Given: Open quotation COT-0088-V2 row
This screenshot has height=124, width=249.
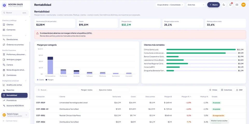Looking at the screenshot, I should [140, 109].
